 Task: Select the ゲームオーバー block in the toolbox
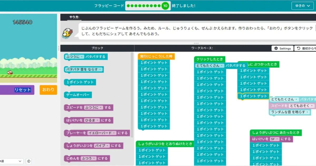78,95
